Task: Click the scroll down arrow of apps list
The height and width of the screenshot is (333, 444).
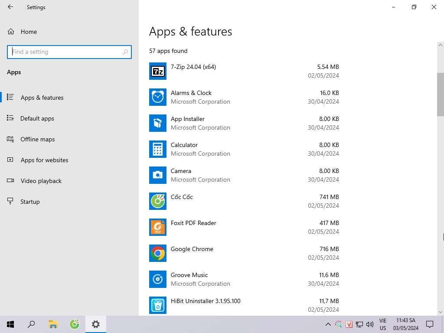Action: (x=441, y=312)
